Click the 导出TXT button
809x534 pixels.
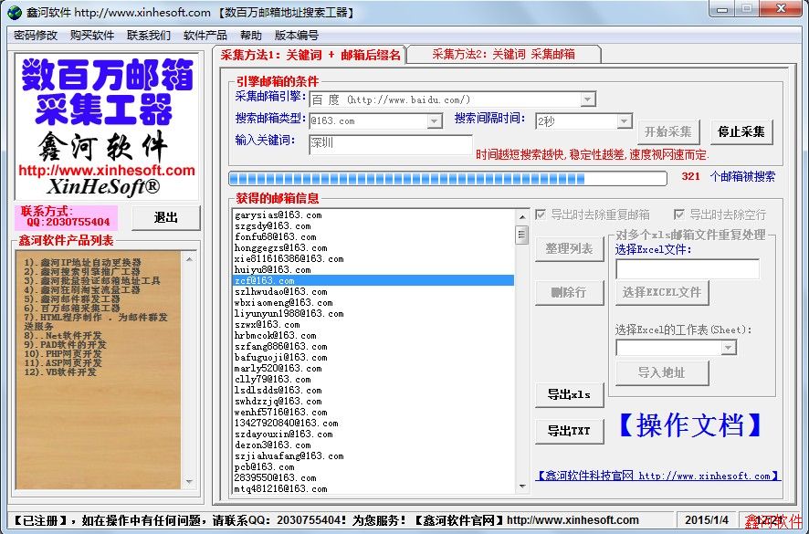pyautogui.click(x=570, y=432)
